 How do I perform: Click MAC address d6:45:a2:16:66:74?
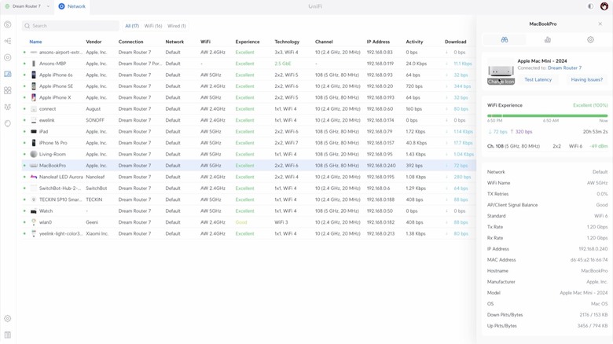pyautogui.click(x=589, y=259)
